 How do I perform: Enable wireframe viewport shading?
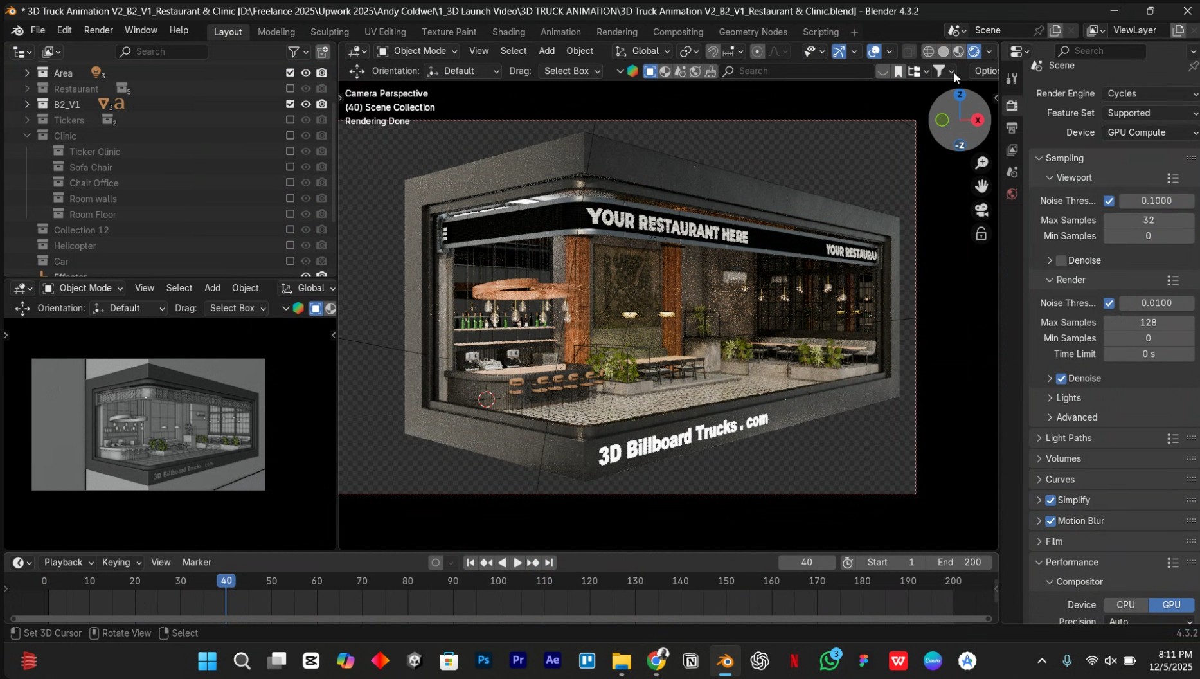click(928, 51)
